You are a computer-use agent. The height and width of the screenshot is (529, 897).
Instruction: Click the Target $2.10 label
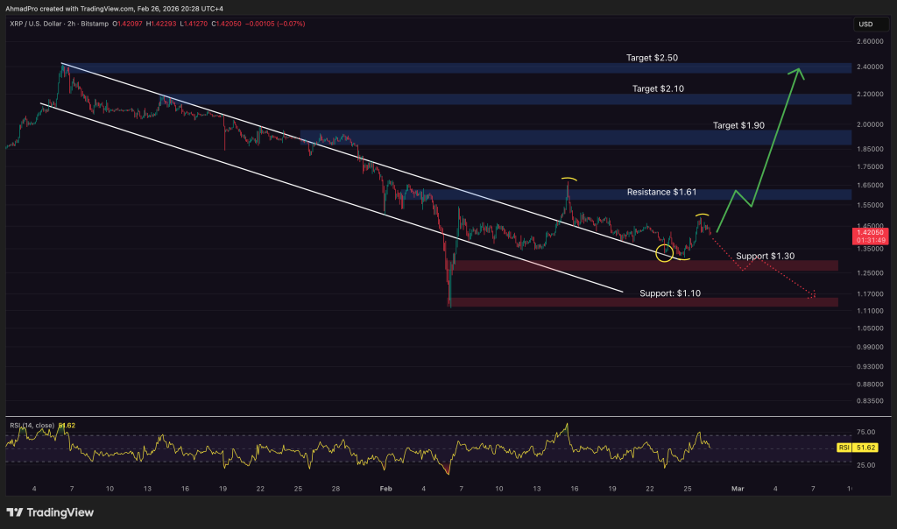pyautogui.click(x=658, y=89)
